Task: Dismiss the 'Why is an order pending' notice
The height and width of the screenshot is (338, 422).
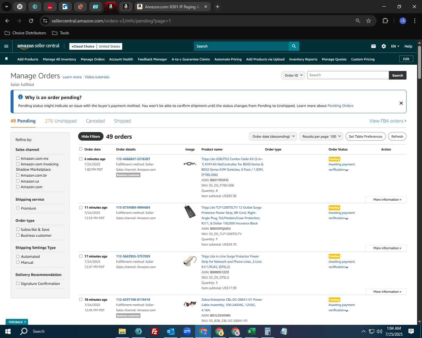Action: coord(401,103)
